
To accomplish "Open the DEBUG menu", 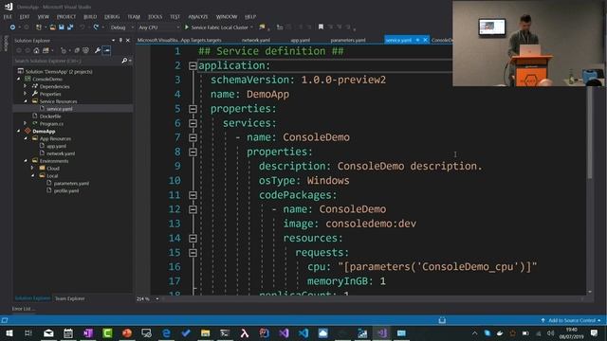I will pyautogui.click(x=112, y=17).
